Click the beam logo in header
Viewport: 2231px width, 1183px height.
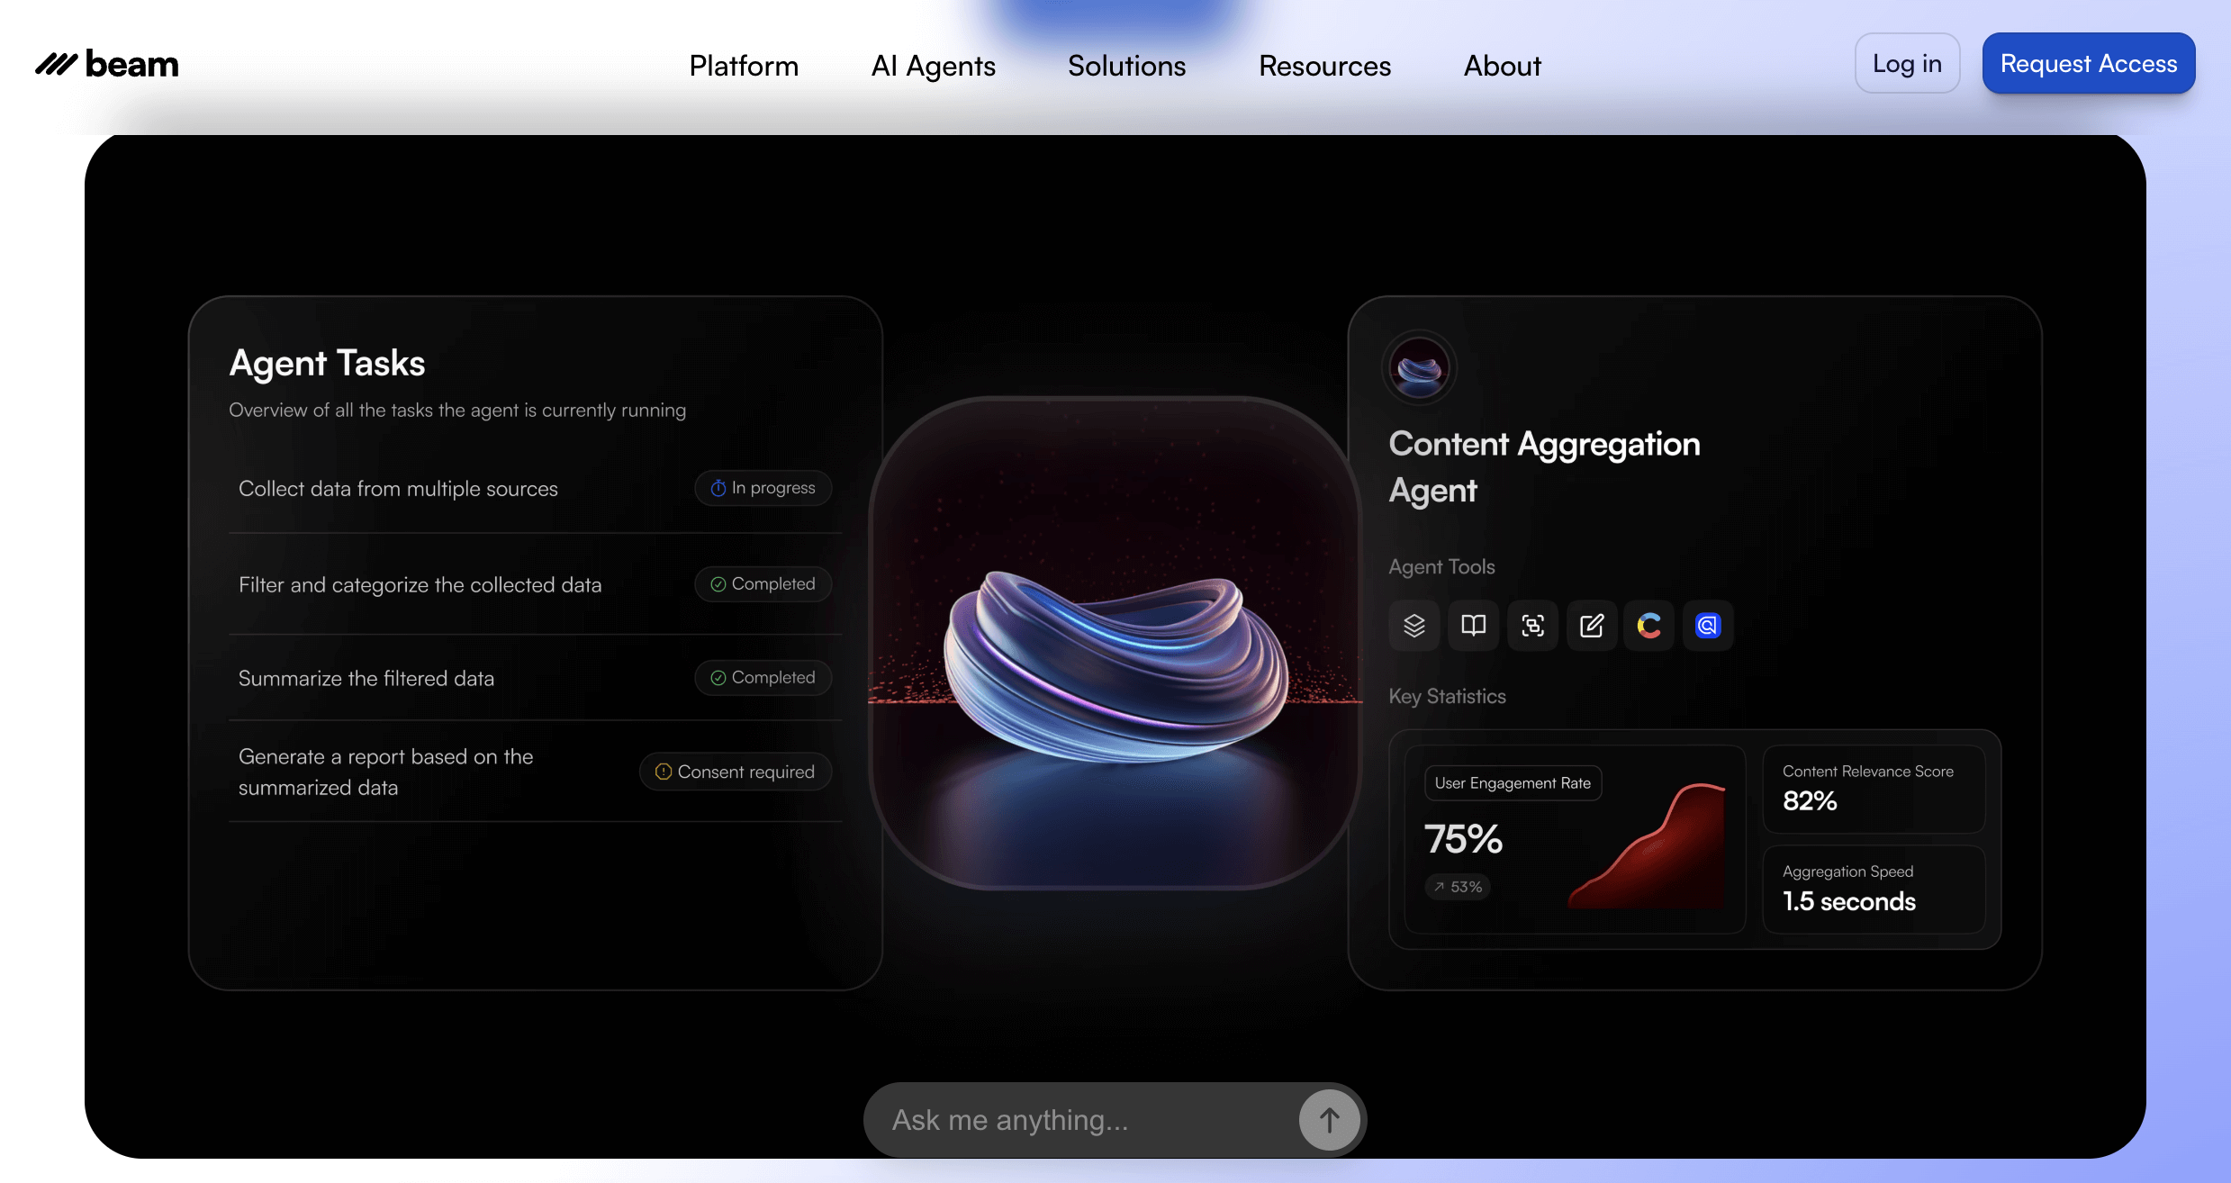click(107, 64)
